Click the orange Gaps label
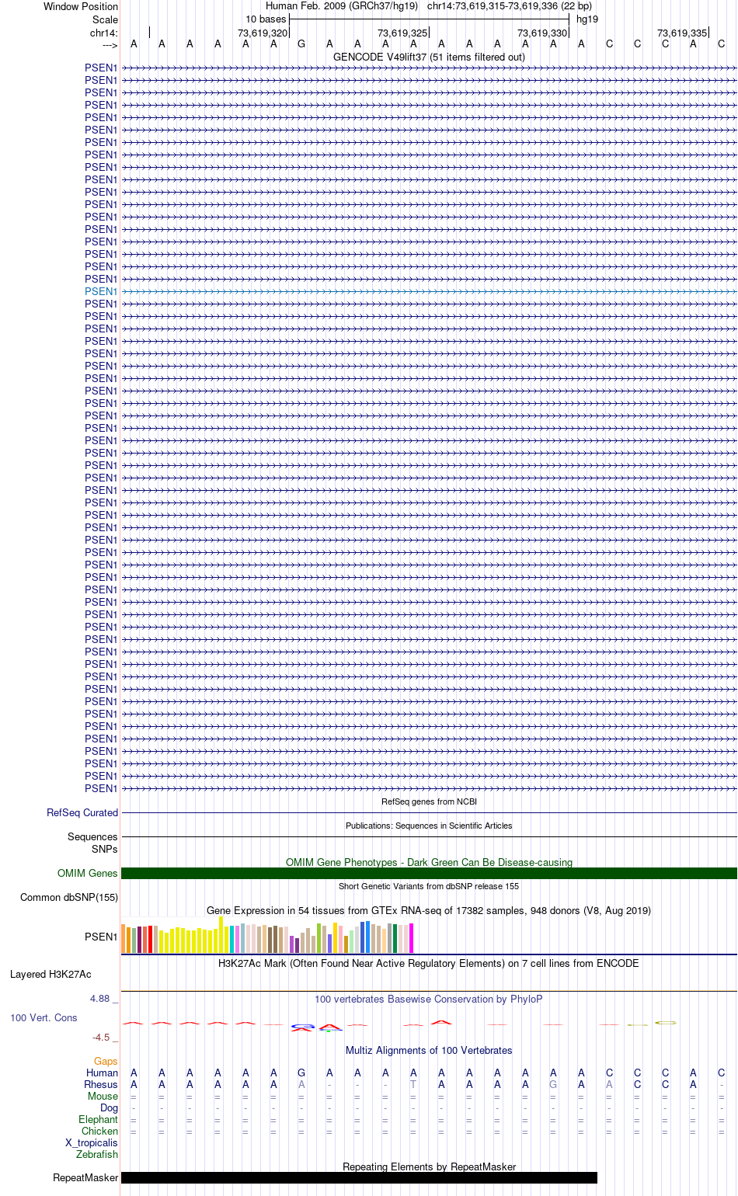This screenshot has width=738, height=1196. point(106,1062)
